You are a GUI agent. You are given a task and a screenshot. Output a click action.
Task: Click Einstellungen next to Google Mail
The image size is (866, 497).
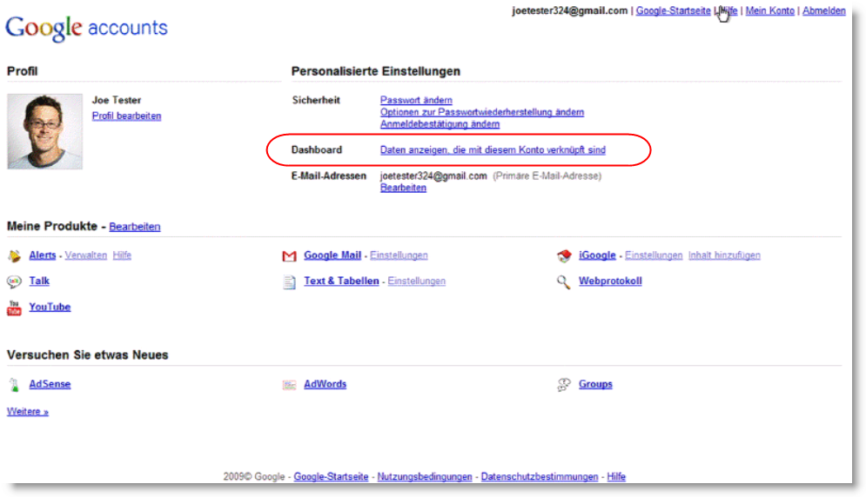point(399,255)
